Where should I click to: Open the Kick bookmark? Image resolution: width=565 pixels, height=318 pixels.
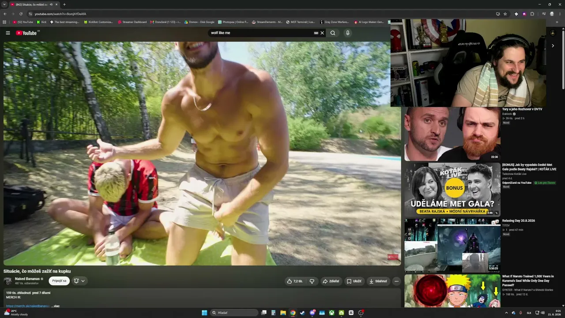pyautogui.click(x=41, y=22)
